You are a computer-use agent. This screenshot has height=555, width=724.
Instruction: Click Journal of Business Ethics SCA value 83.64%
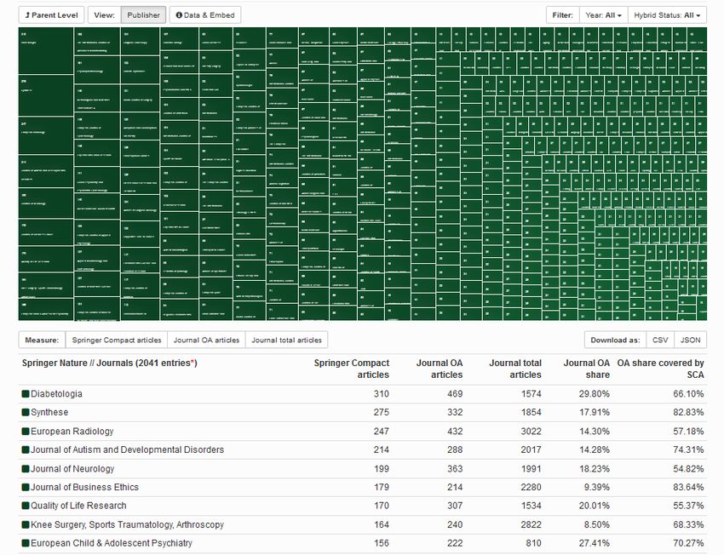688,487
